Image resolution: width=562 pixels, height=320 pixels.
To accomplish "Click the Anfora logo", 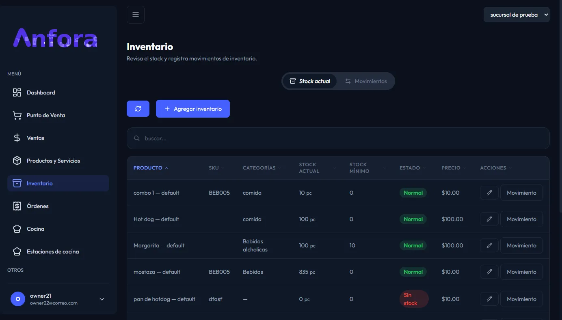I will click(x=56, y=38).
